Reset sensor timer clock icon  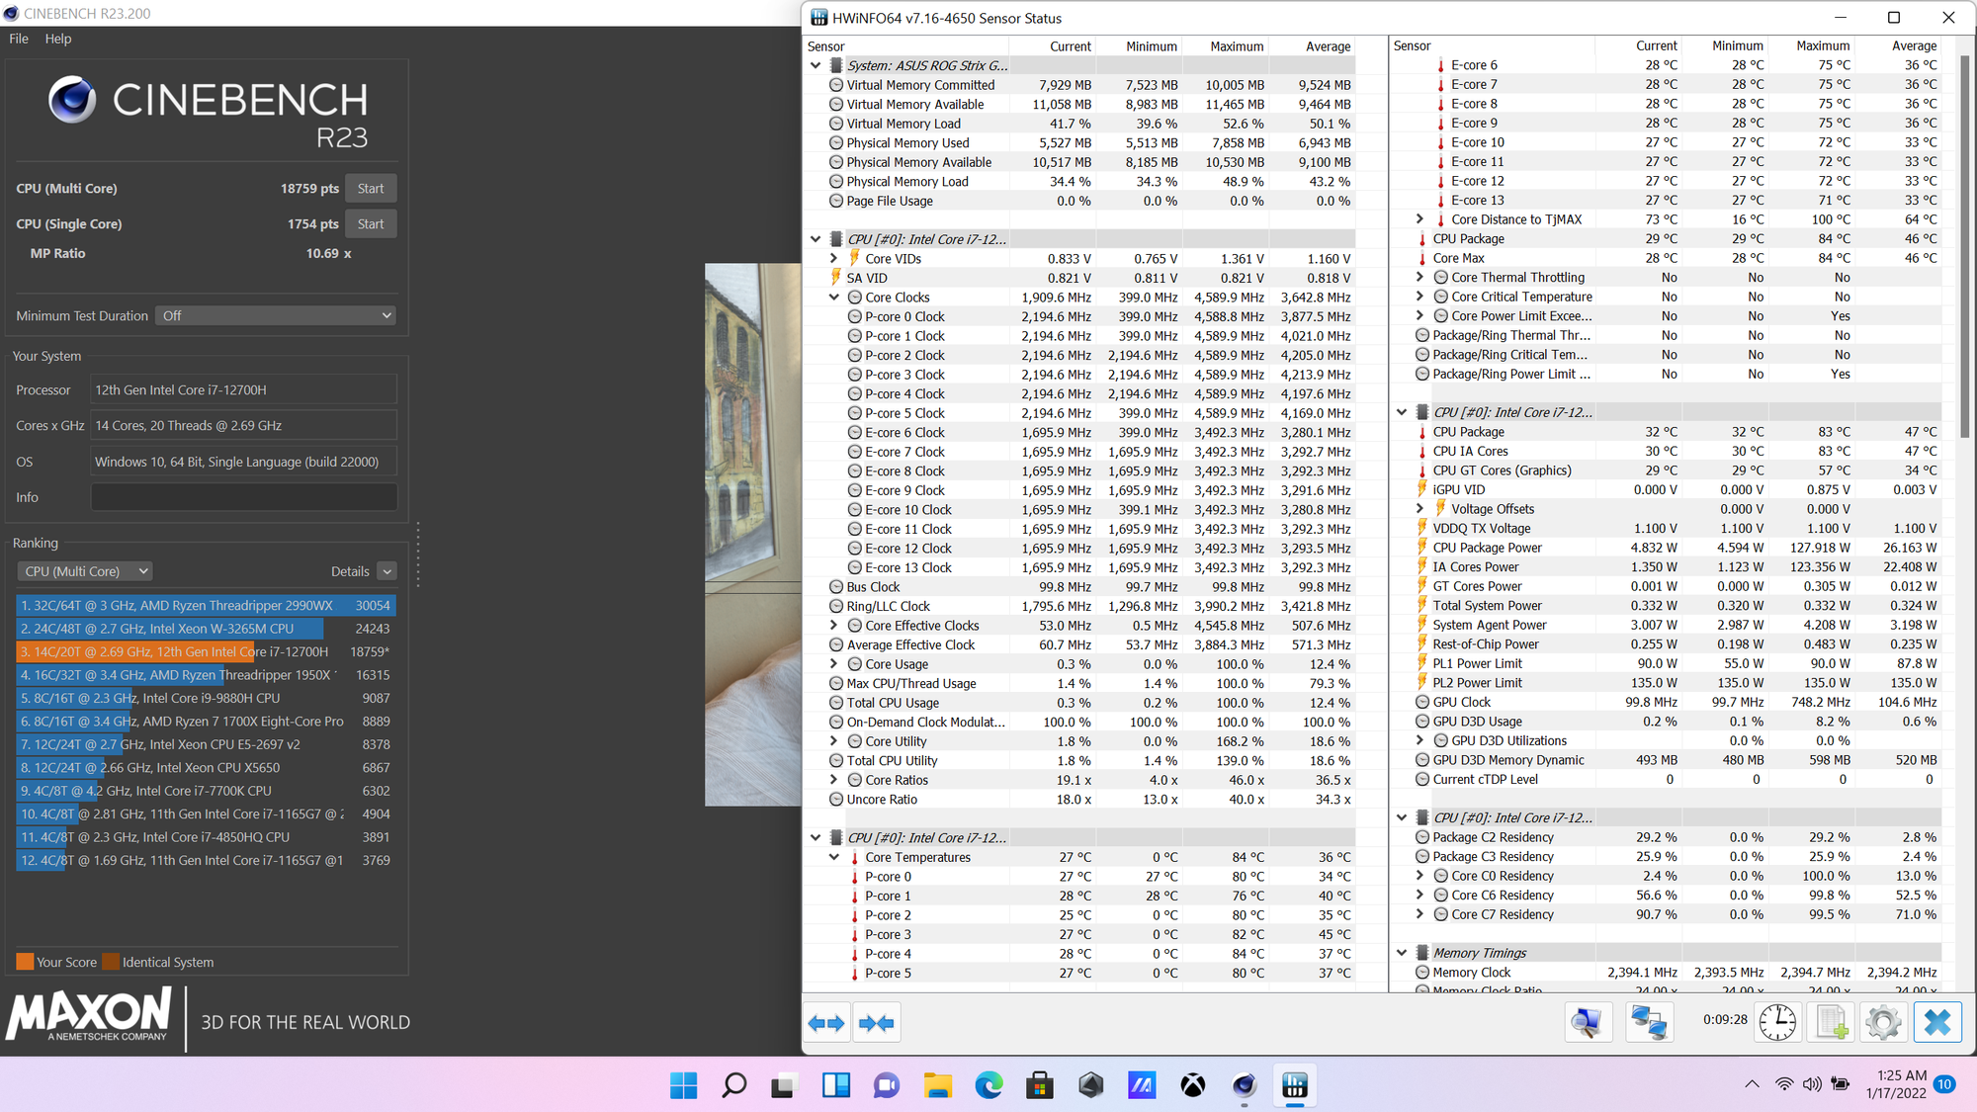coord(1776,1022)
